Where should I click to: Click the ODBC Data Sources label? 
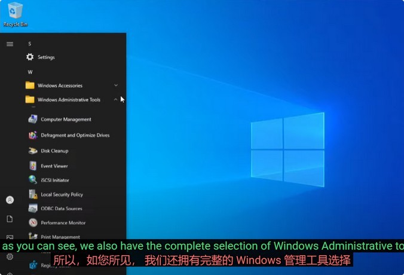[62, 209]
